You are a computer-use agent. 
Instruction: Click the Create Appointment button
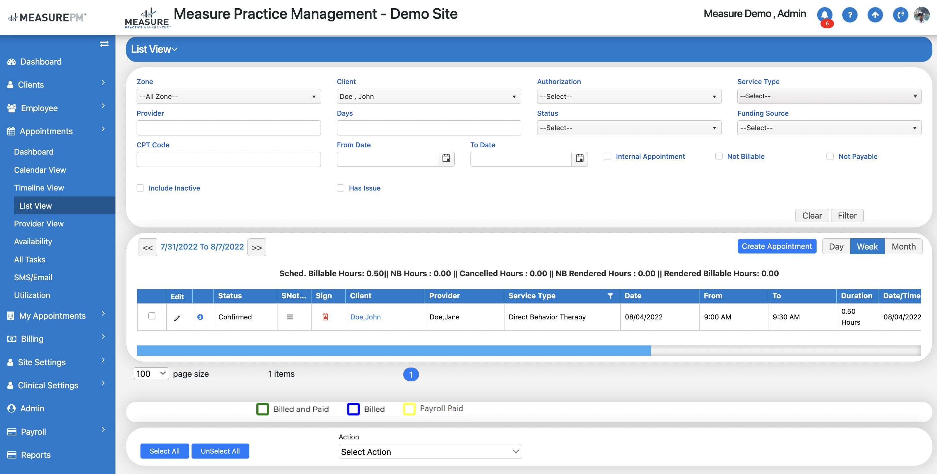pos(776,246)
